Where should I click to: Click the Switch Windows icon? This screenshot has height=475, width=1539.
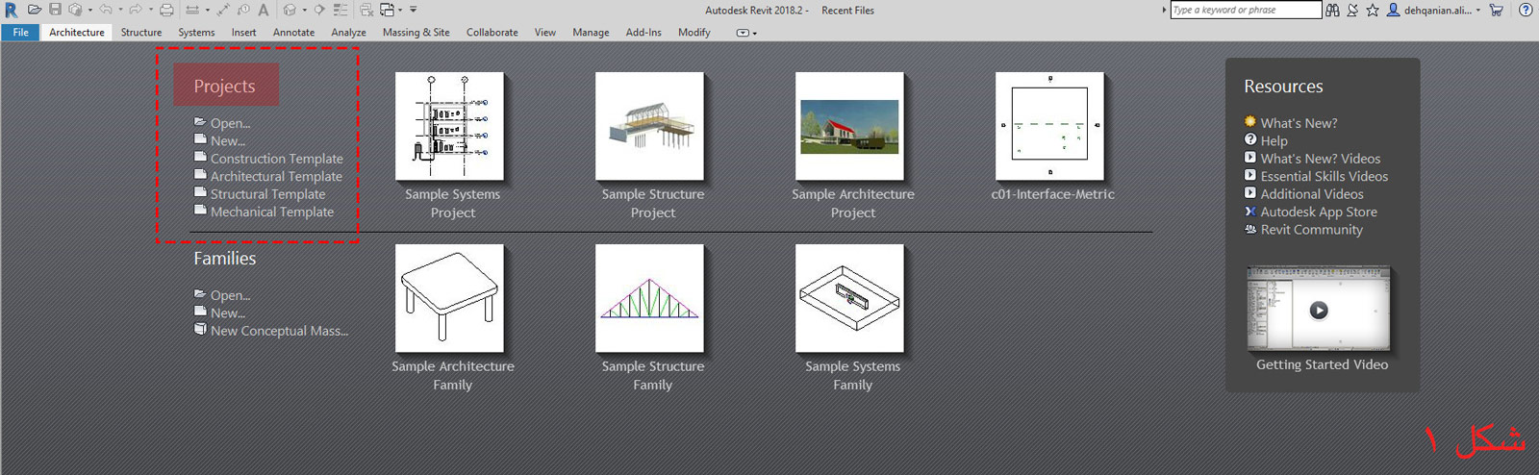(x=387, y=10)
